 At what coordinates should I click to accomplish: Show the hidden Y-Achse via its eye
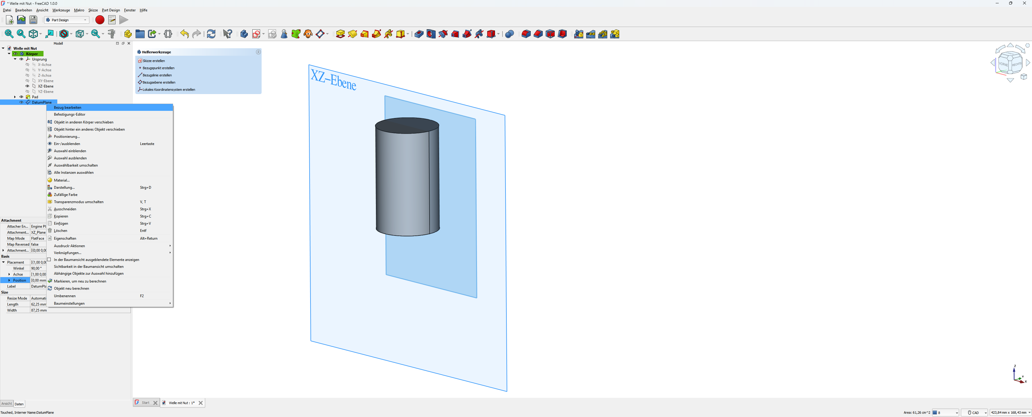click(x=27, y=70)
